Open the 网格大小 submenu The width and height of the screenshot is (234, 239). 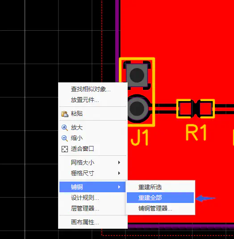(x=93, y=162)
